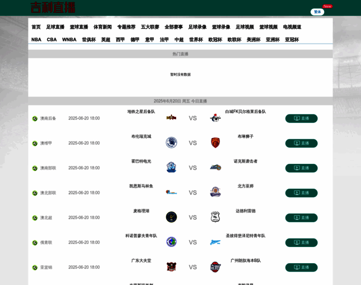
Task: Click the 吉利直播 site logo
Action: point(53,8)
